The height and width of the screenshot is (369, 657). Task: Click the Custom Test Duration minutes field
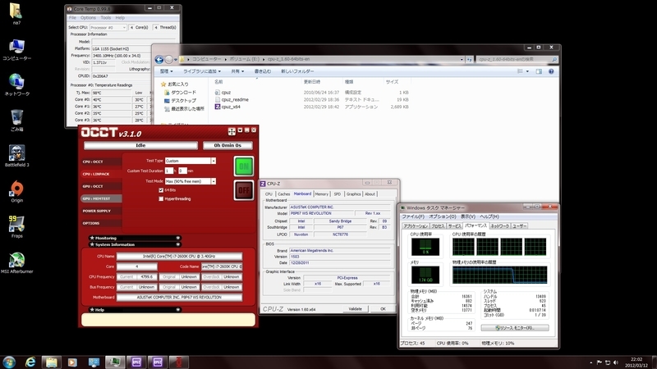point(182,171)
